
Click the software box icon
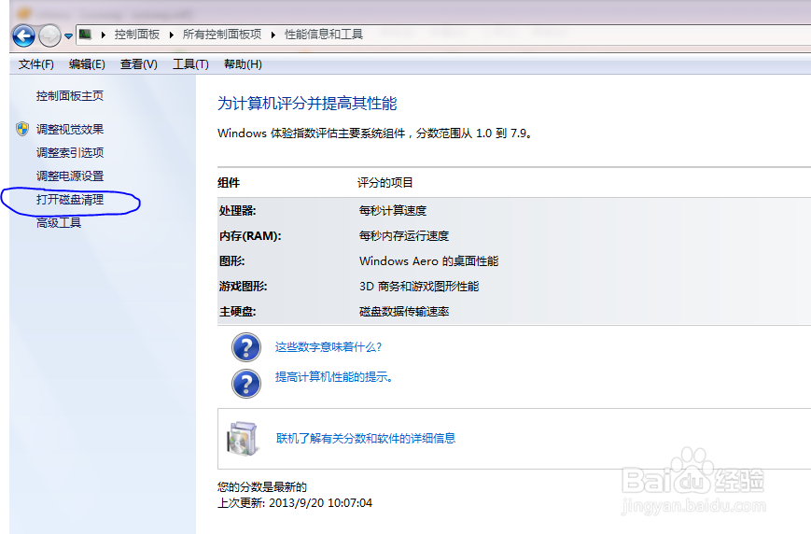pos(242,439)
